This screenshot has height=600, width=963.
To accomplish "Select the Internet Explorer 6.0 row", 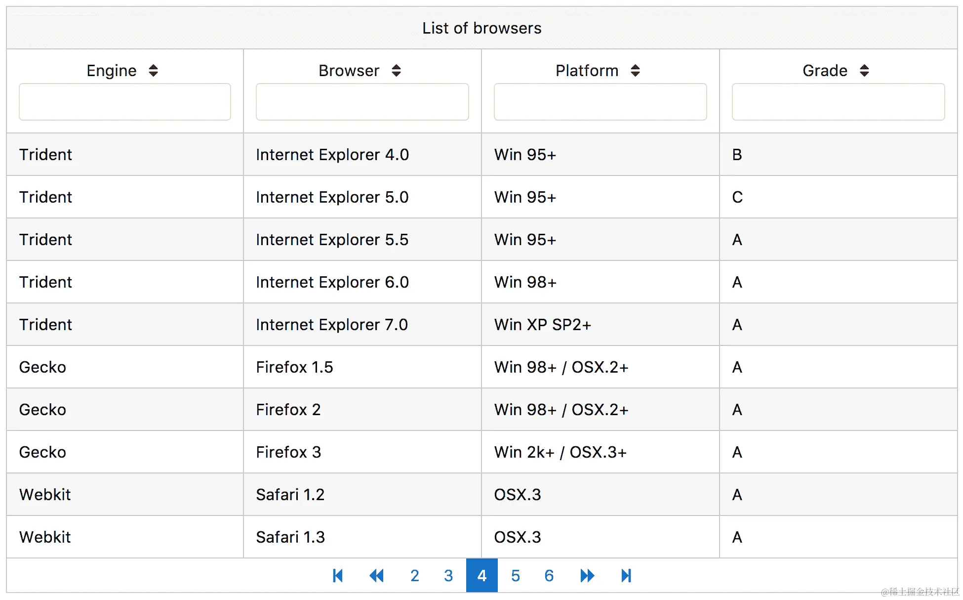I will 332,282.
